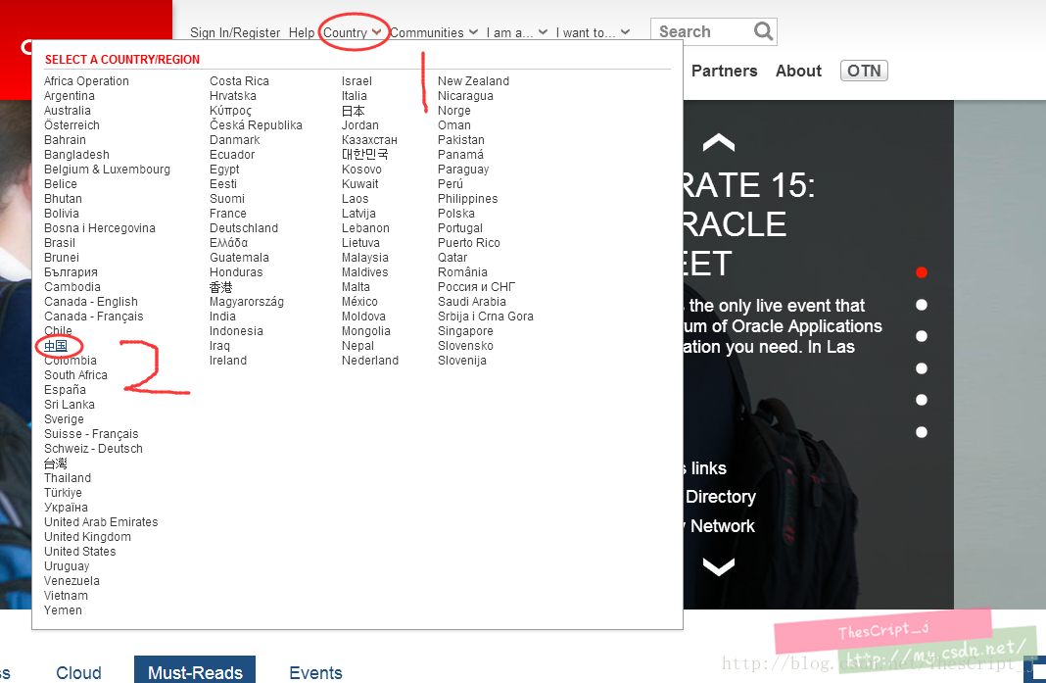Open the Partners menu
1046x683 pixels.
[x=725, y=71]
